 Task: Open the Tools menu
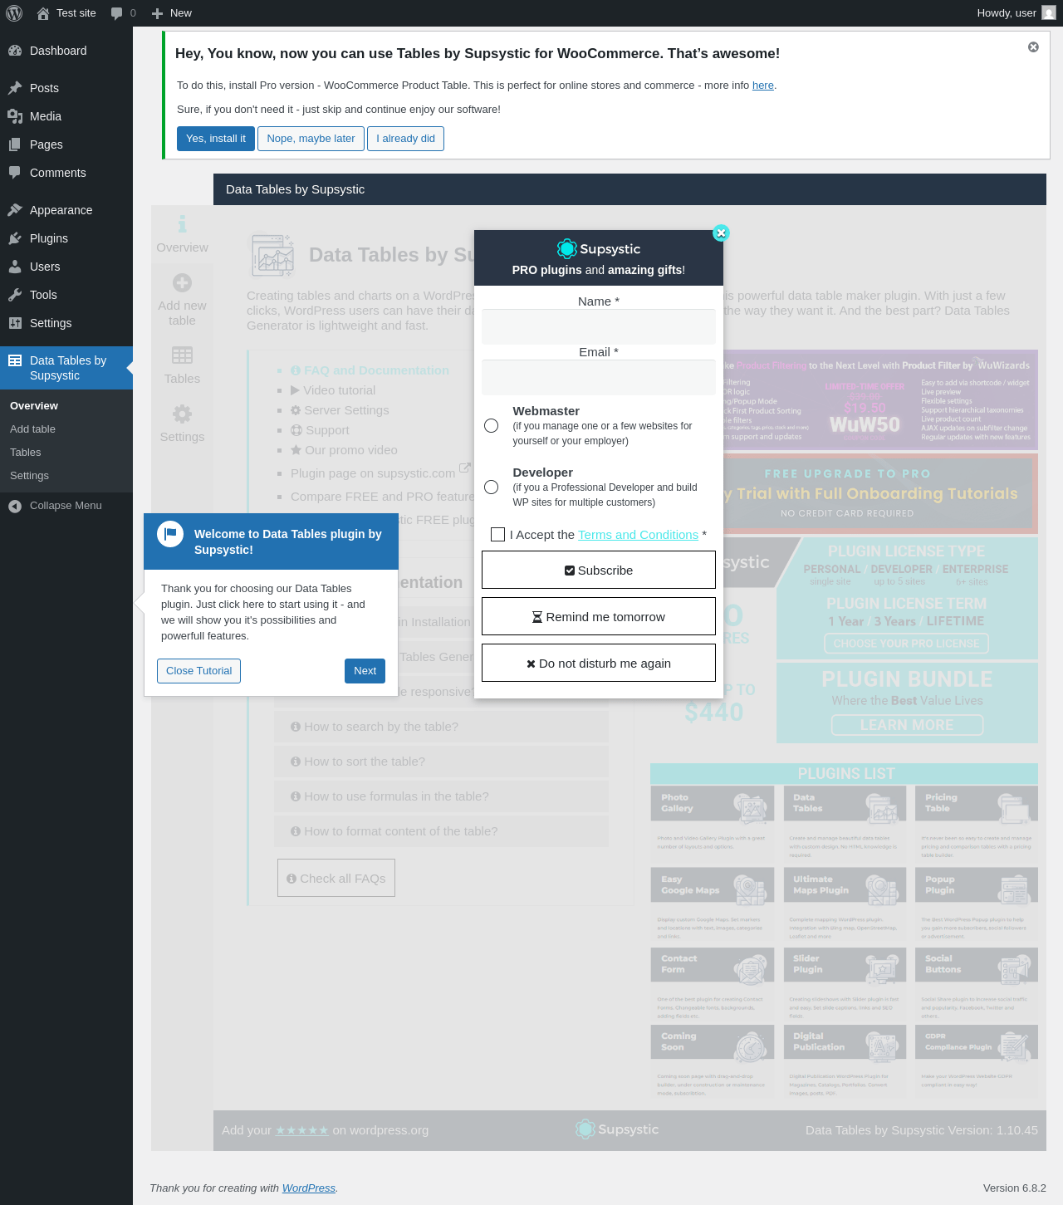(66, 295)
